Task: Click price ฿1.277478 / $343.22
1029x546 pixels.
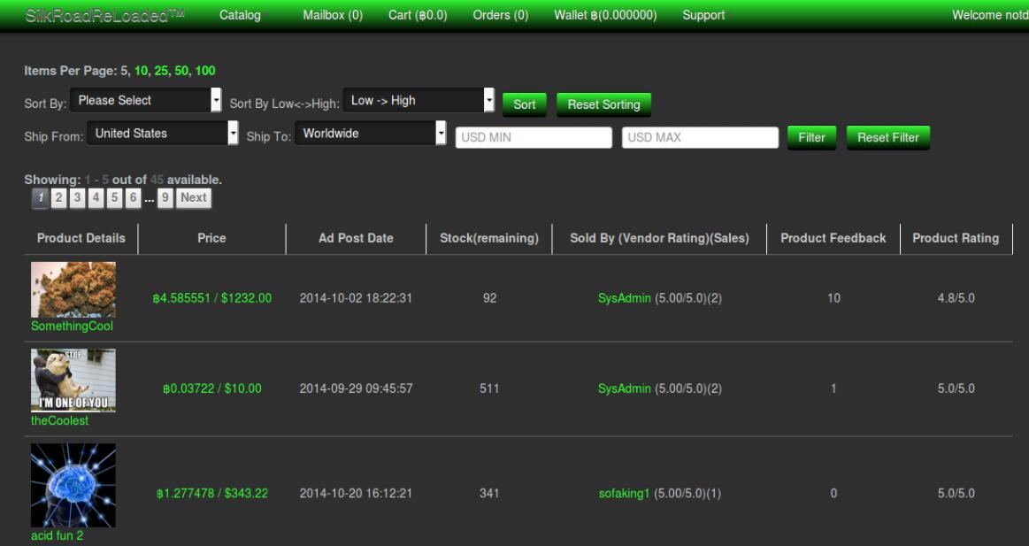Action: (212, 493)
